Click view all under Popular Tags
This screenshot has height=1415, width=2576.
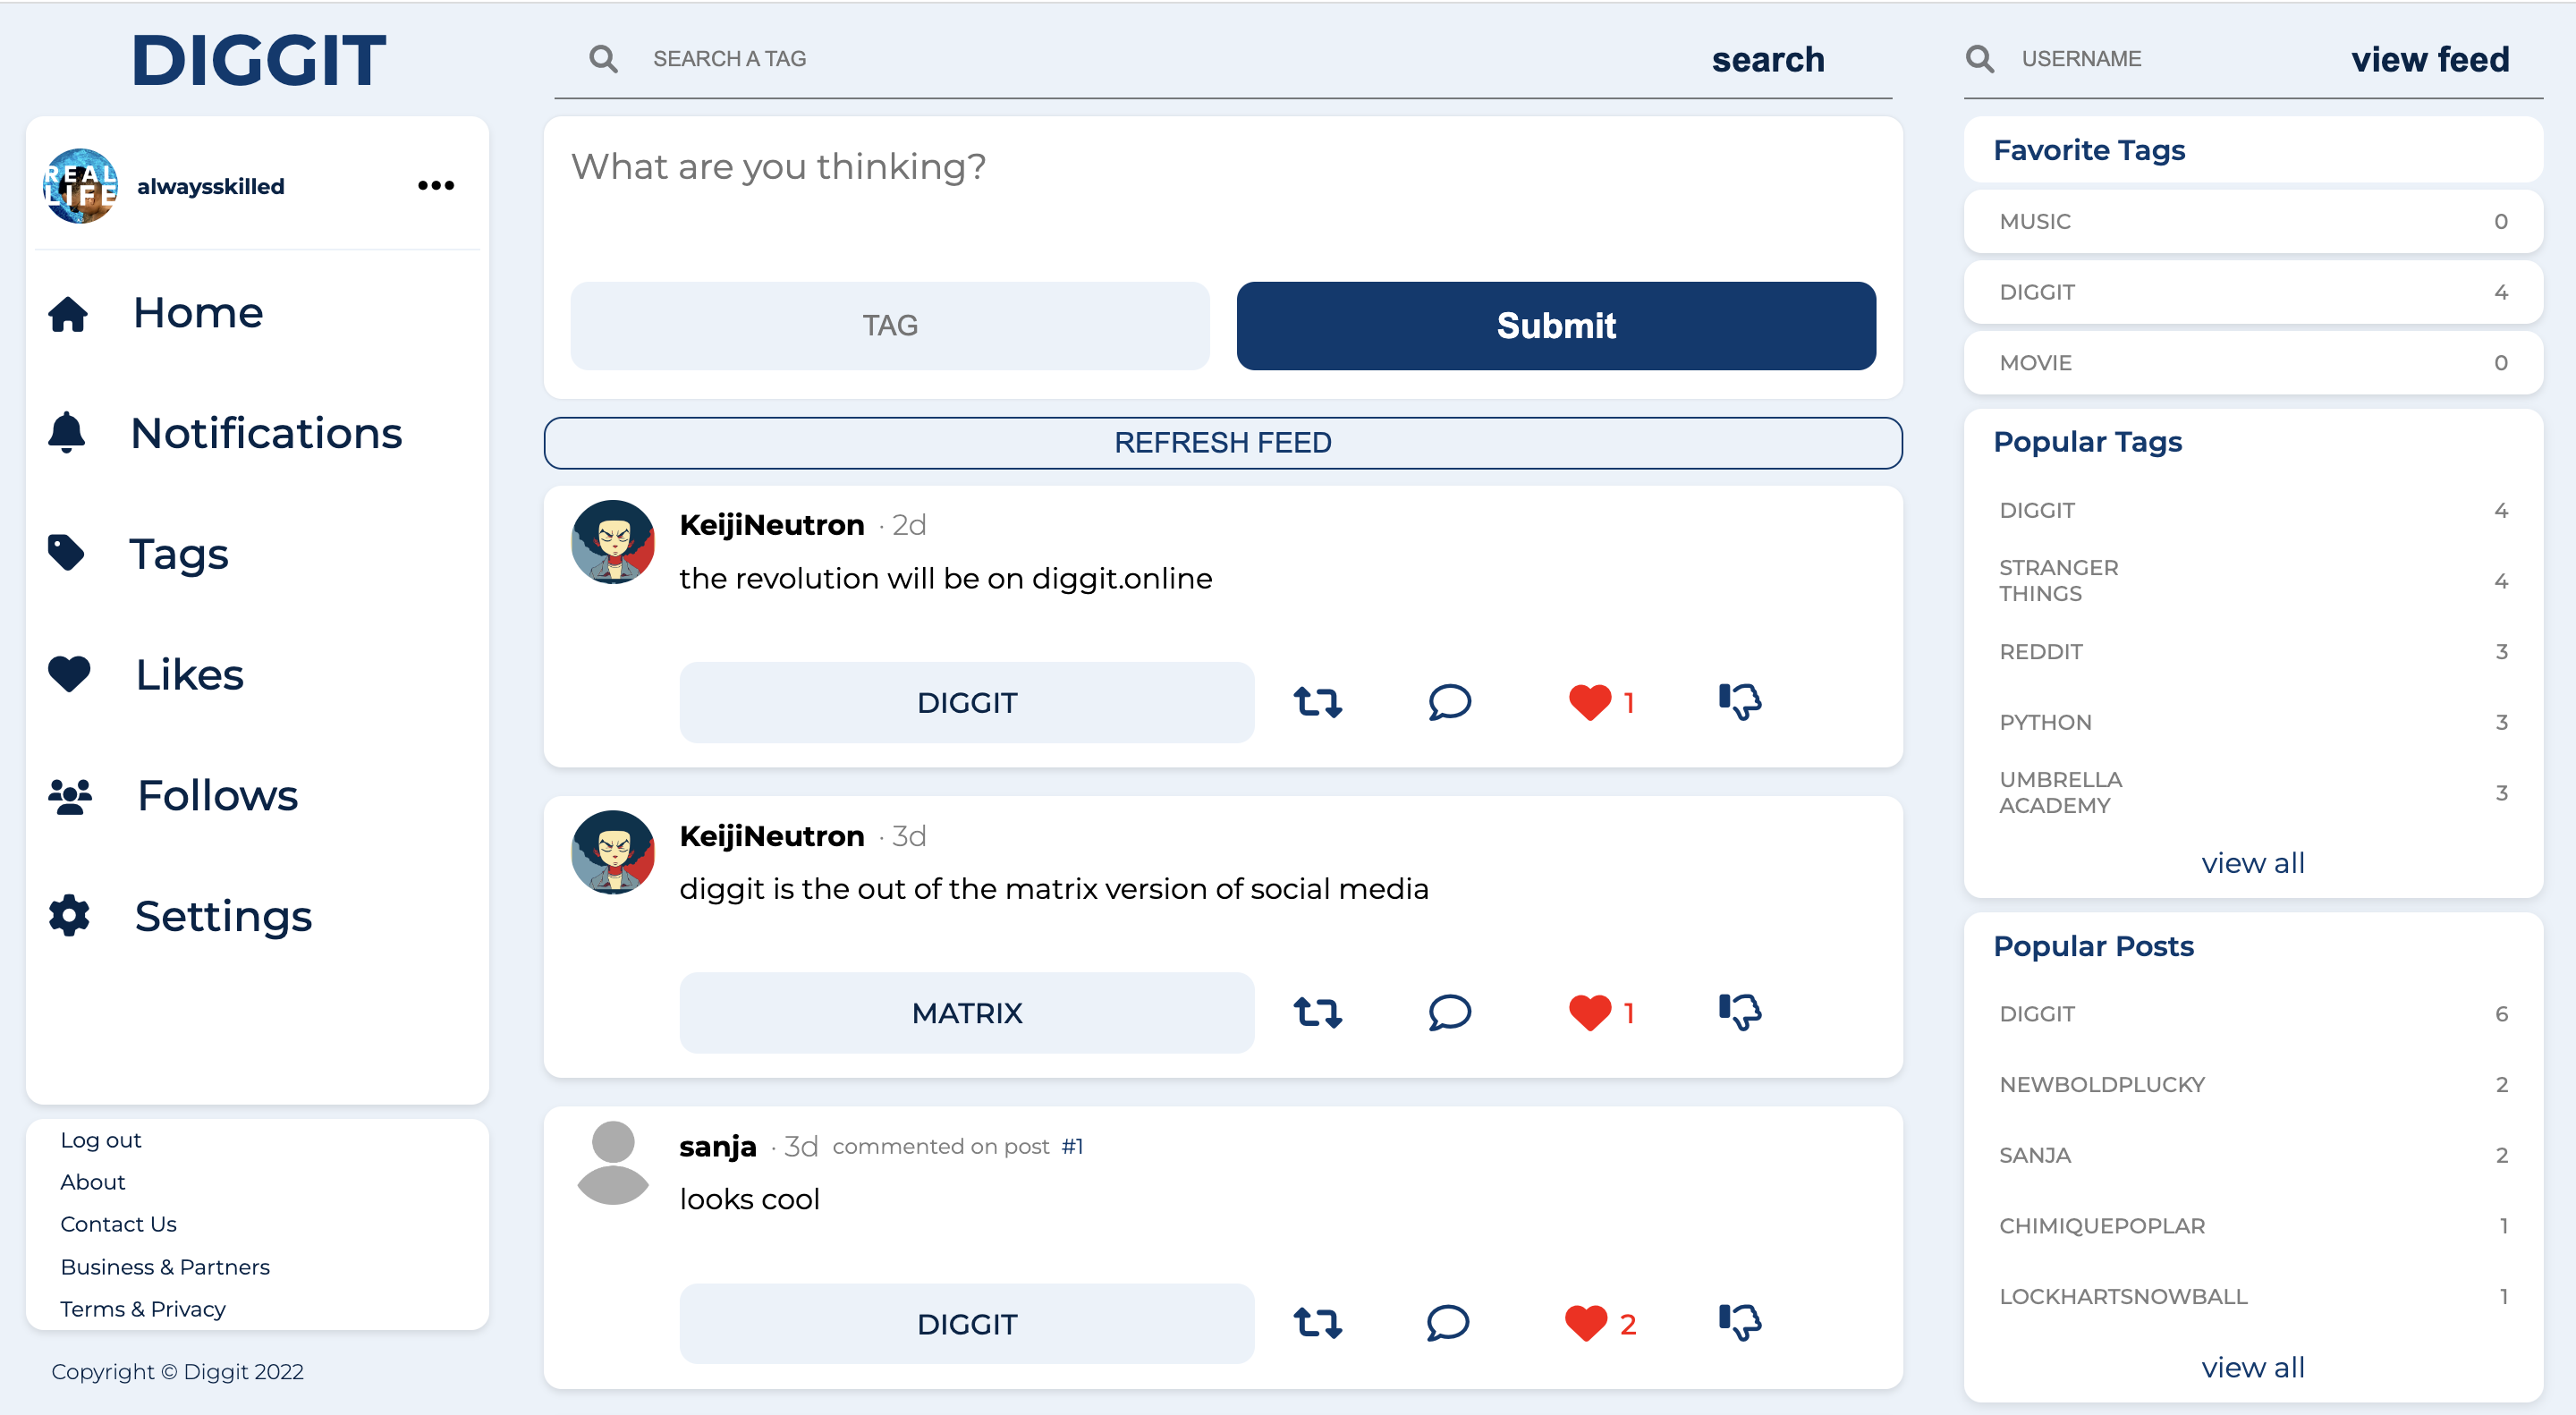(2253, 863)
